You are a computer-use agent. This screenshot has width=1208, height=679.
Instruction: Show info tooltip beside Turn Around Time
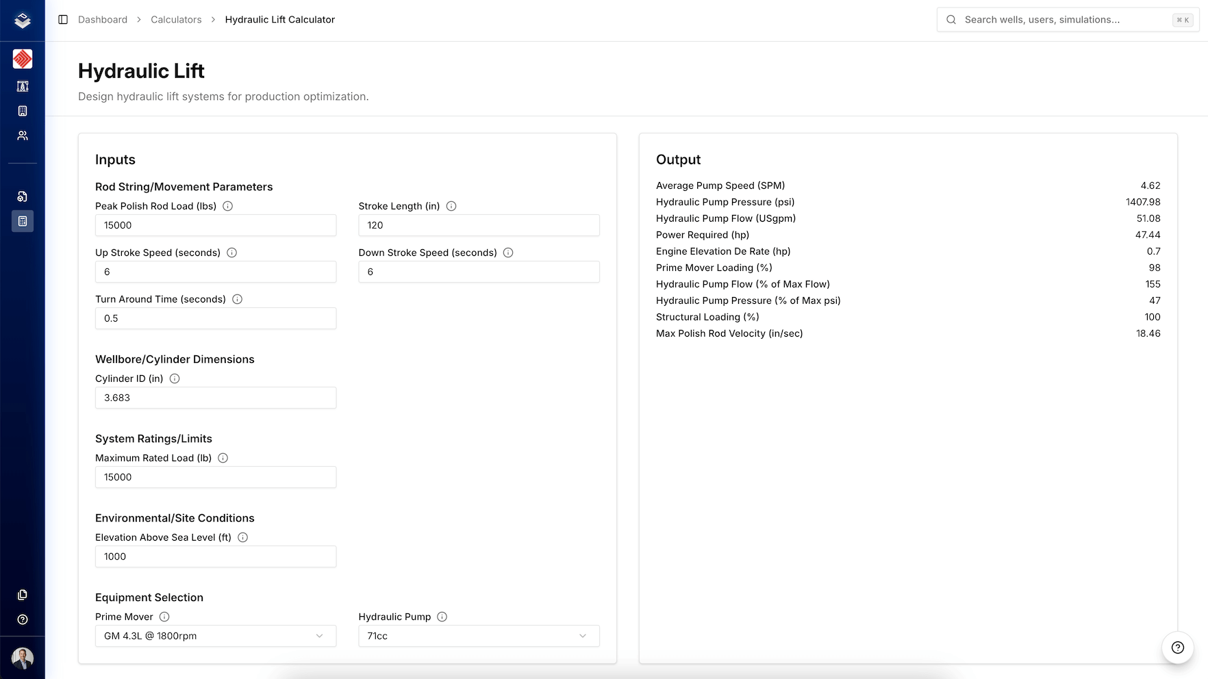(237, 299)
